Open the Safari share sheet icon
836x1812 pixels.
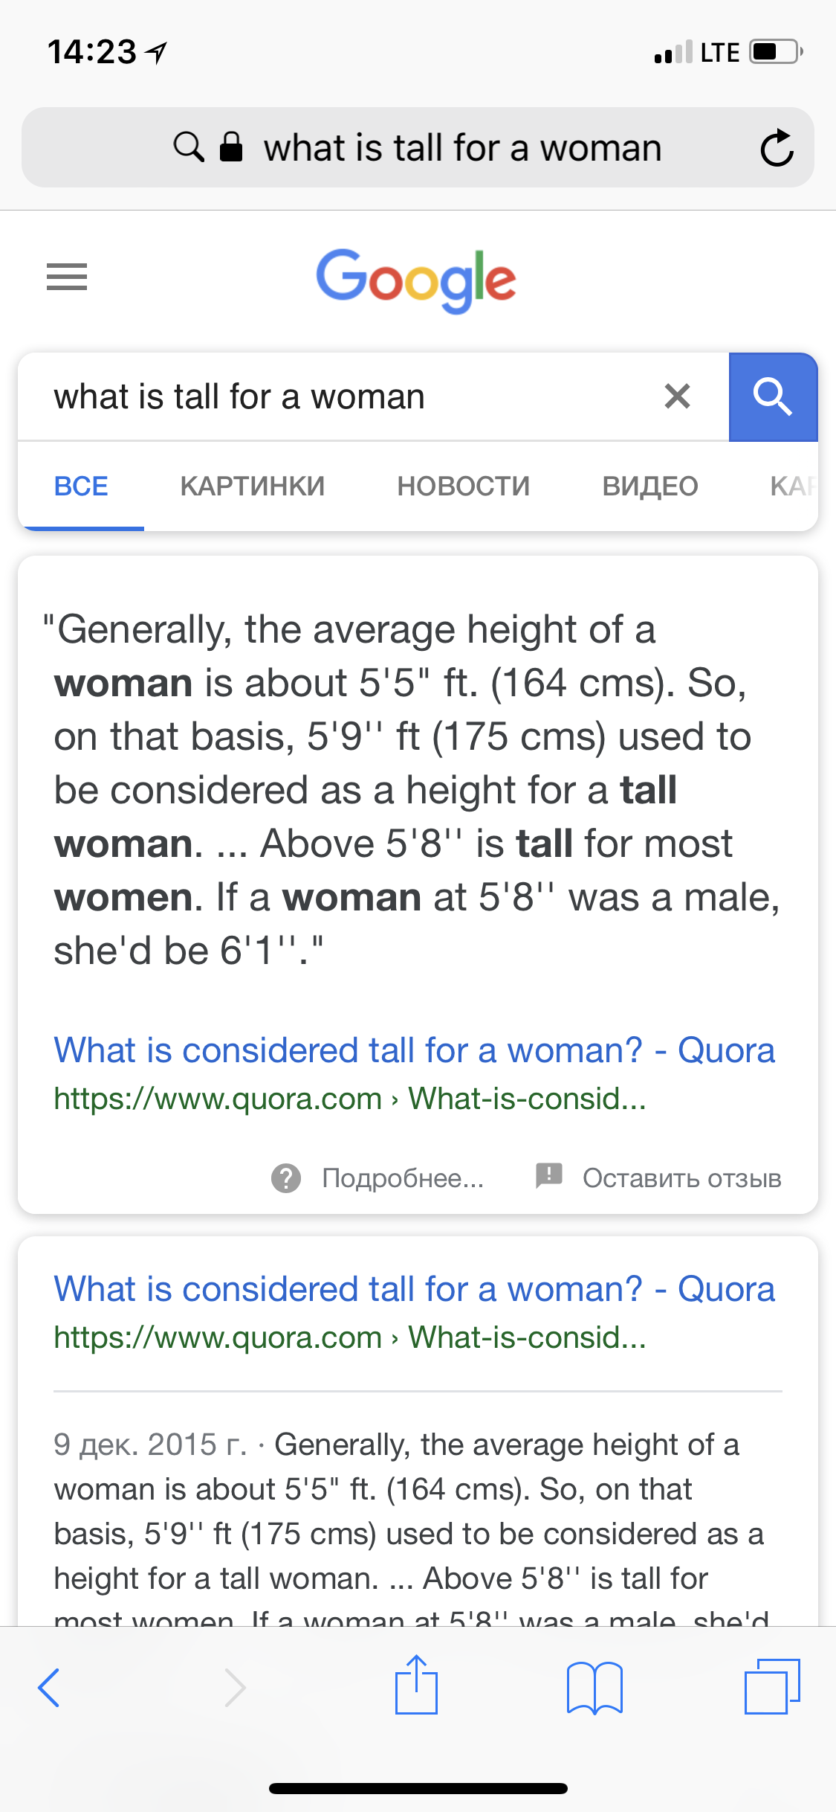point(416,1686)
